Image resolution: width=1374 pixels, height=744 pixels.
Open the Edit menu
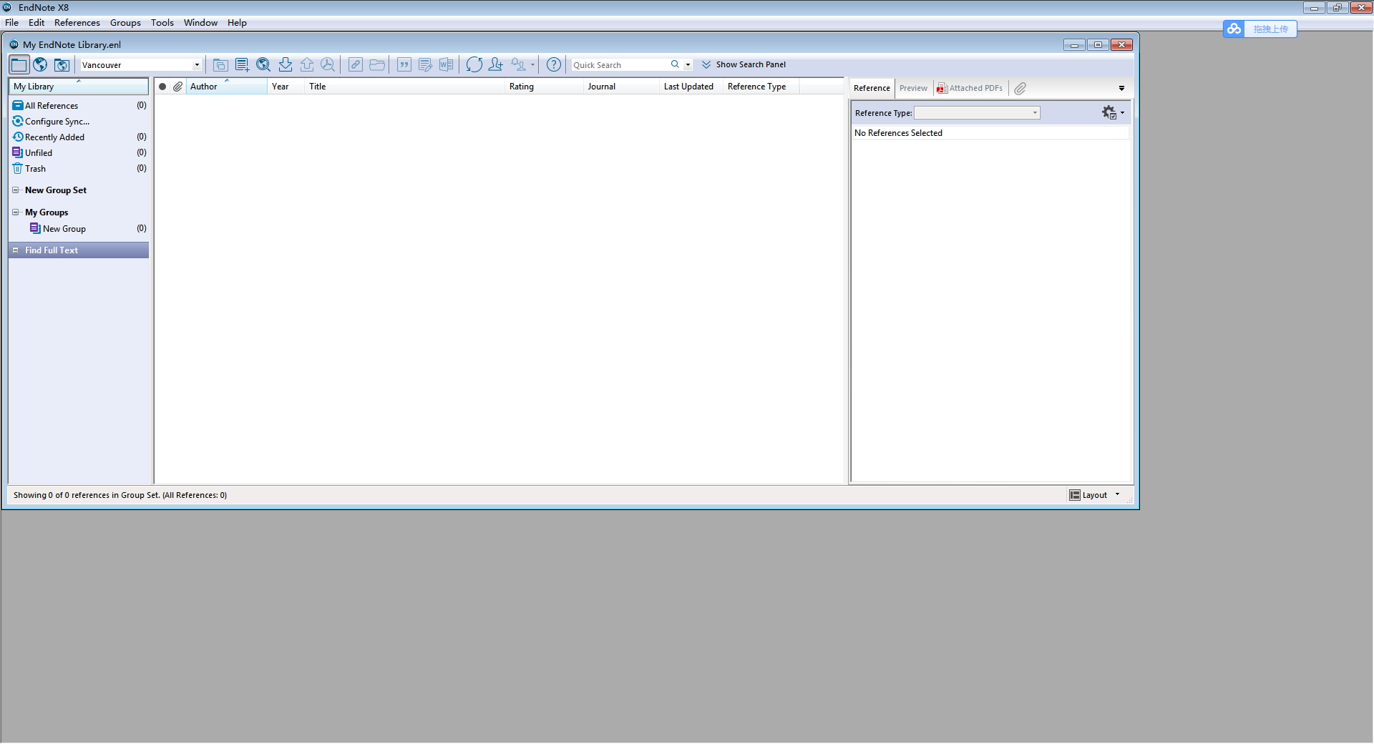click(36, 23)
